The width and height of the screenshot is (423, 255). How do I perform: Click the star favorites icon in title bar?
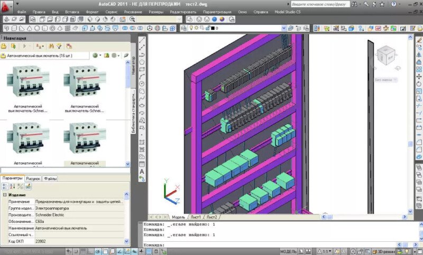tap(382, 4)
